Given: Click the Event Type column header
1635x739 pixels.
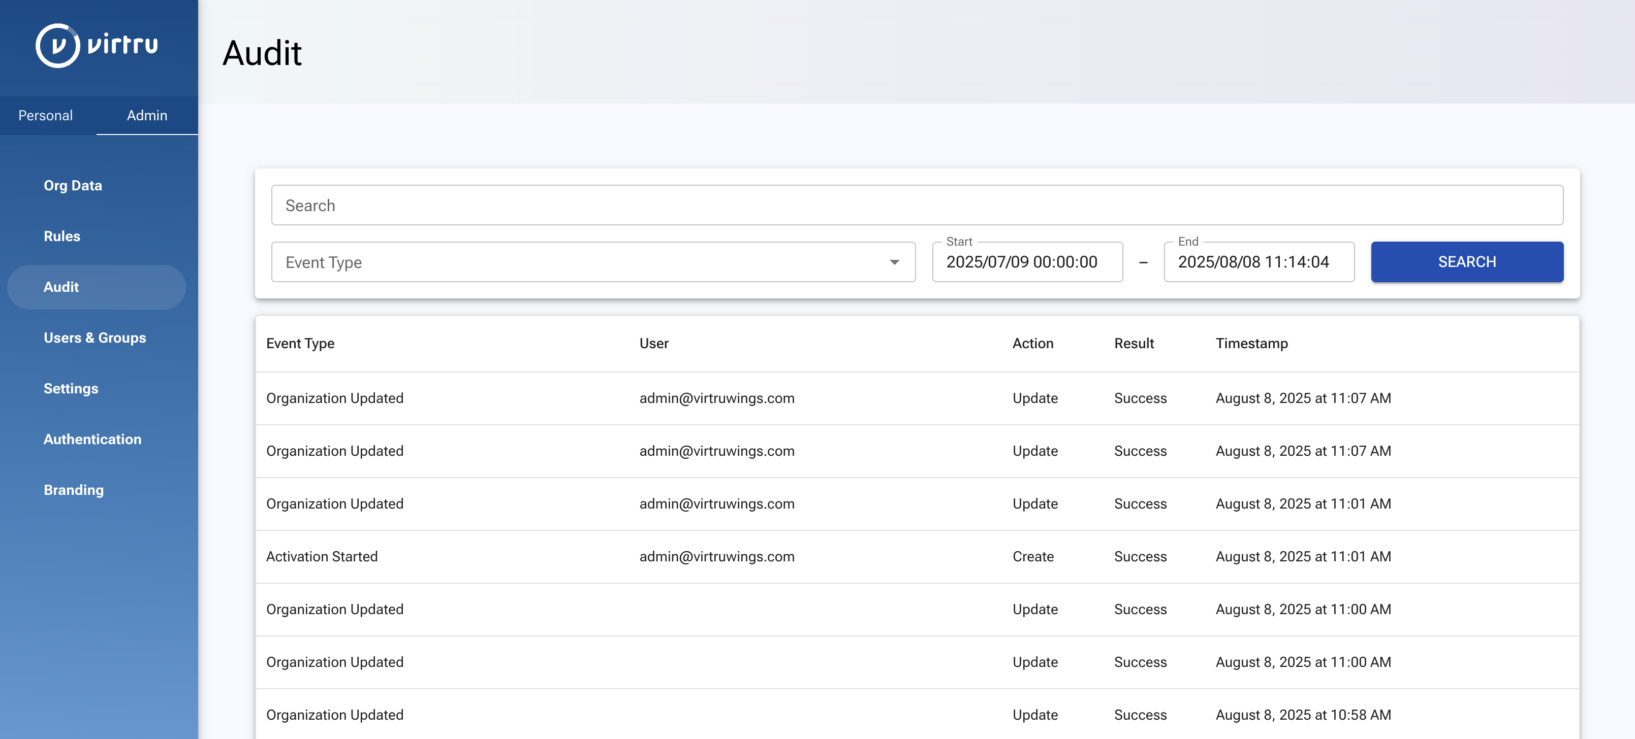Looking at the screenshot, I should pyautogui.click(x=300, y=344).
